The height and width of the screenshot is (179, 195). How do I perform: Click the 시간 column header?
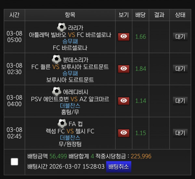(14, 15)
